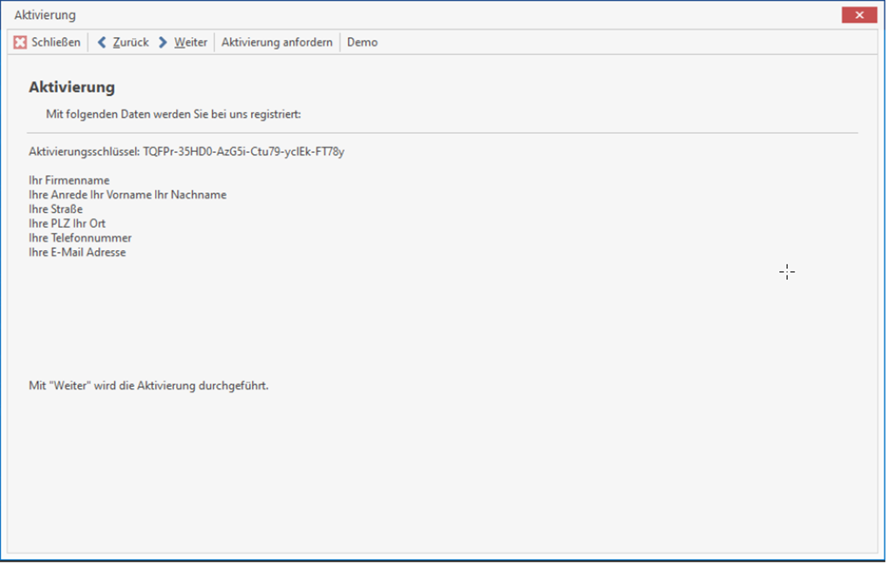This screenshot has width=889, height=563.
Task: Click the Ihre E-Mail Adresse line
Action: click(x=77, y=252)
